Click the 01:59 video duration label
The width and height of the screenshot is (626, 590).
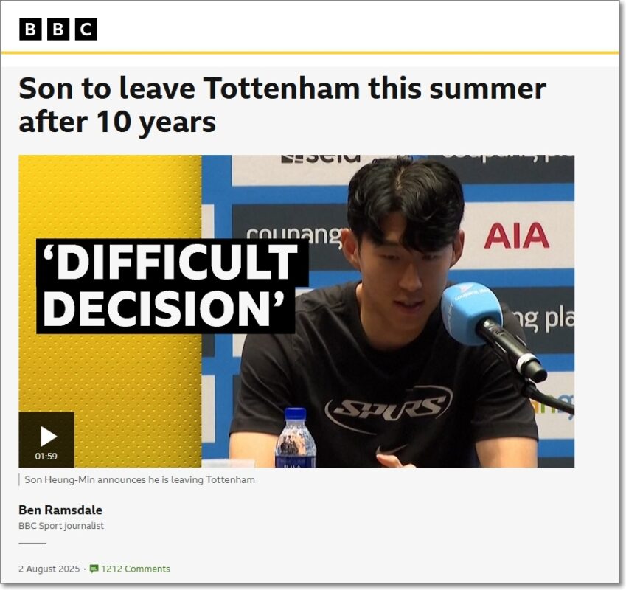point(46,457)
